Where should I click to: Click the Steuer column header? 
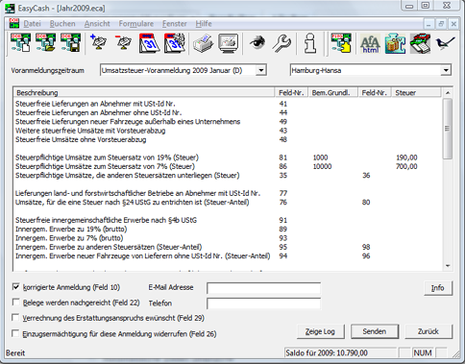[x=416, y=93]
